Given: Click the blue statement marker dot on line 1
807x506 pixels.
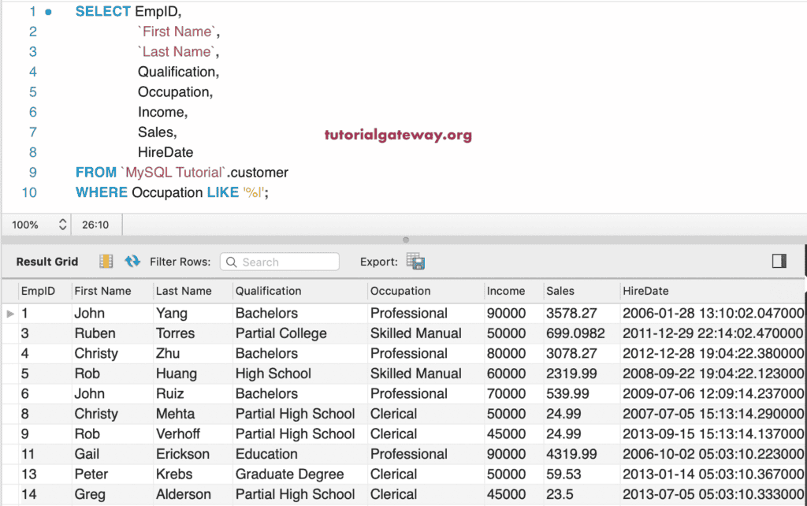Looking at the screenshot, I should click(x=48, y=12).
